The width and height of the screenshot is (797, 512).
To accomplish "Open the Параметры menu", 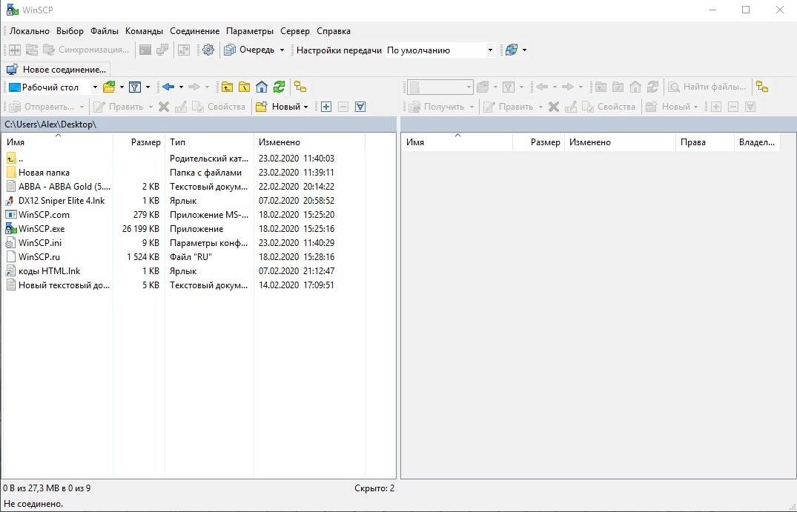I will point(250,31).
